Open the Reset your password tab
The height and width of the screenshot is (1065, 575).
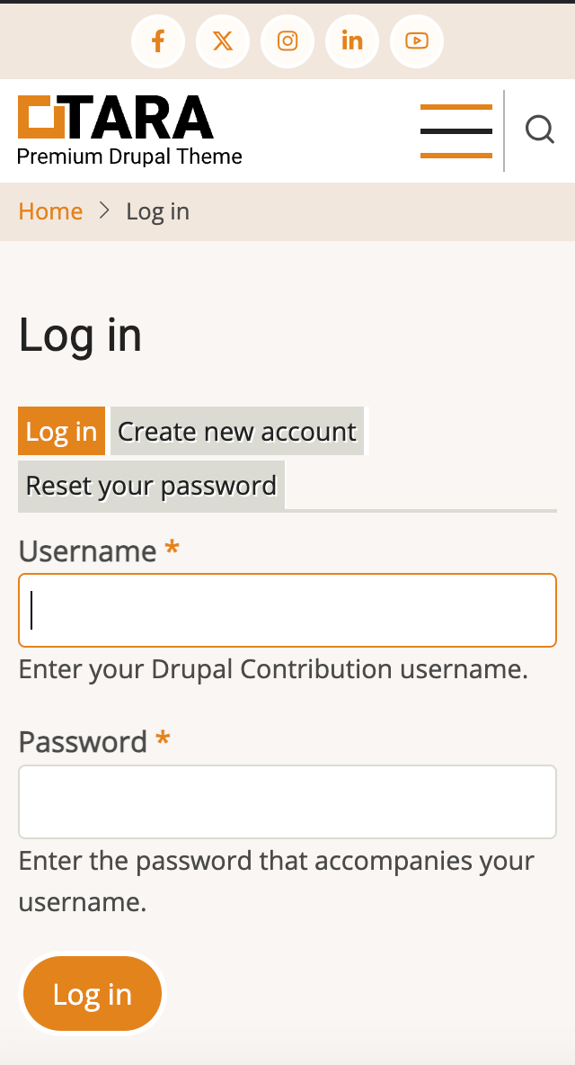(x=151, y=485)
